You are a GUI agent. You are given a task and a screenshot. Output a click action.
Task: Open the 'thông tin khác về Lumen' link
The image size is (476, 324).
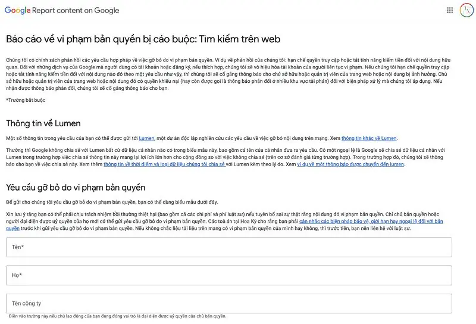(x=369, y=138)
